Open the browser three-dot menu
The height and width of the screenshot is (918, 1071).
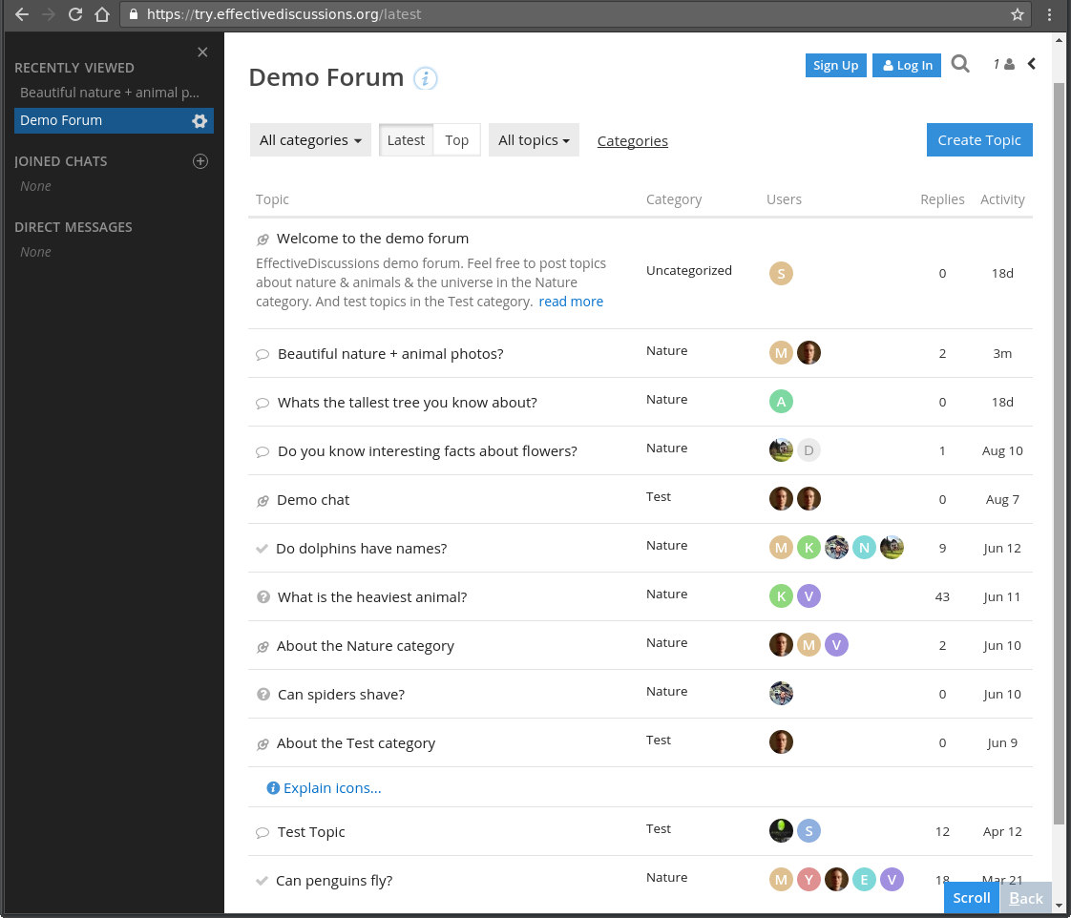tap(1049, 14)
